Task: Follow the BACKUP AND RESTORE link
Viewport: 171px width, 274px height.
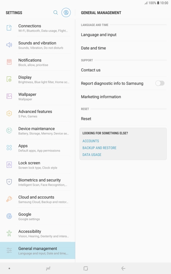Action: coord(99,148)
